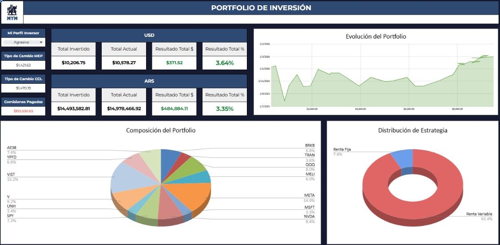Image resolution: width=500 pixels, height=245 pixels.
Task: Select the MSFT pie label
Action: pos(310,210)
